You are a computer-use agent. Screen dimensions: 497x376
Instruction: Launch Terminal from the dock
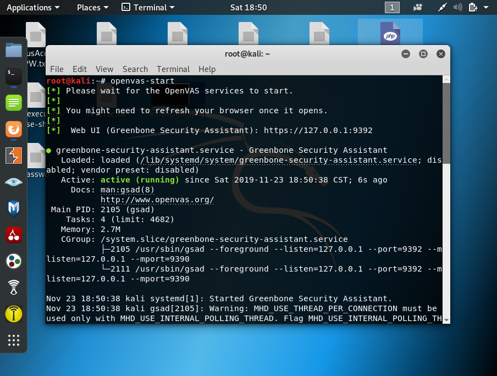point(14,76)
